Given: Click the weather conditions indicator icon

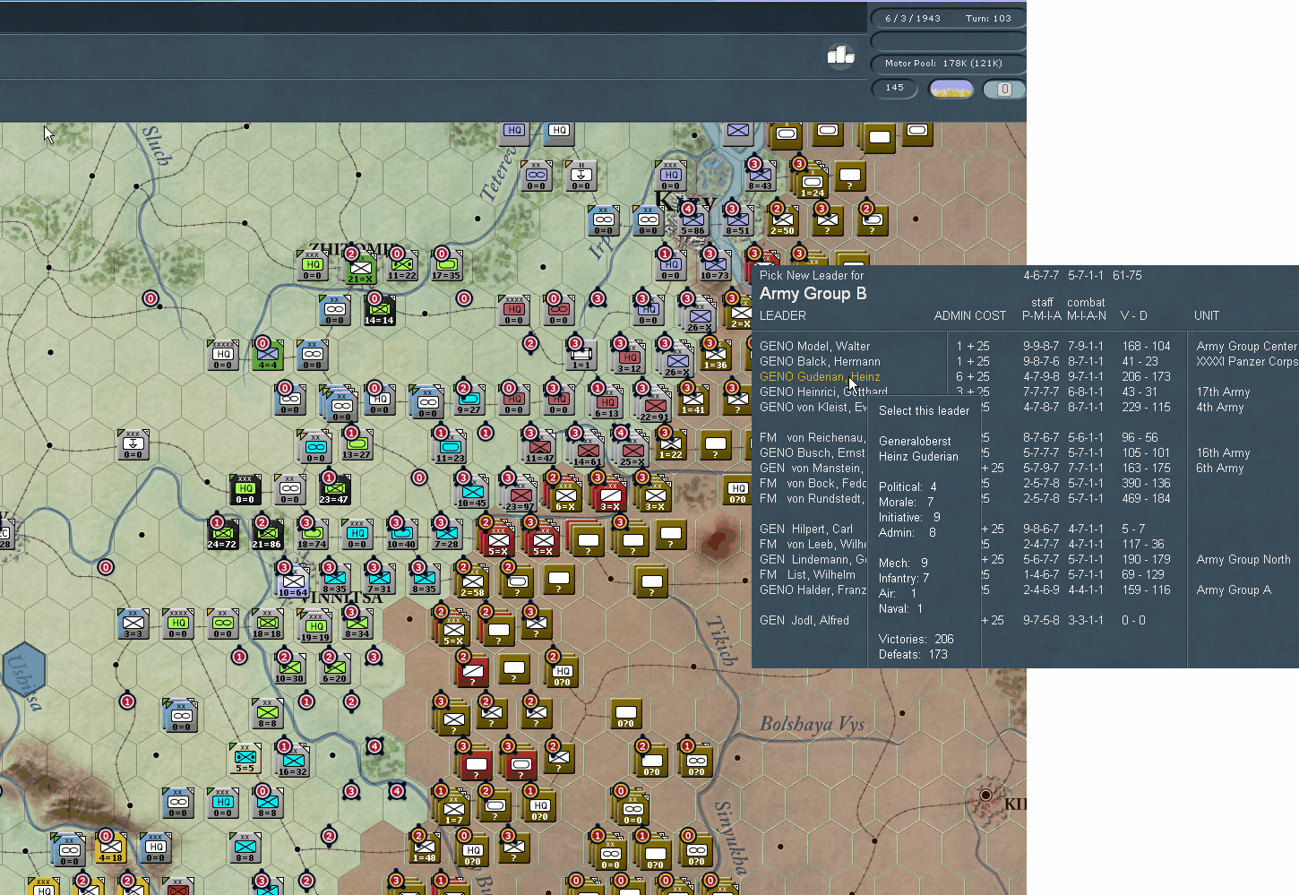Looking at the screenshot, I should tap(951, 89).
